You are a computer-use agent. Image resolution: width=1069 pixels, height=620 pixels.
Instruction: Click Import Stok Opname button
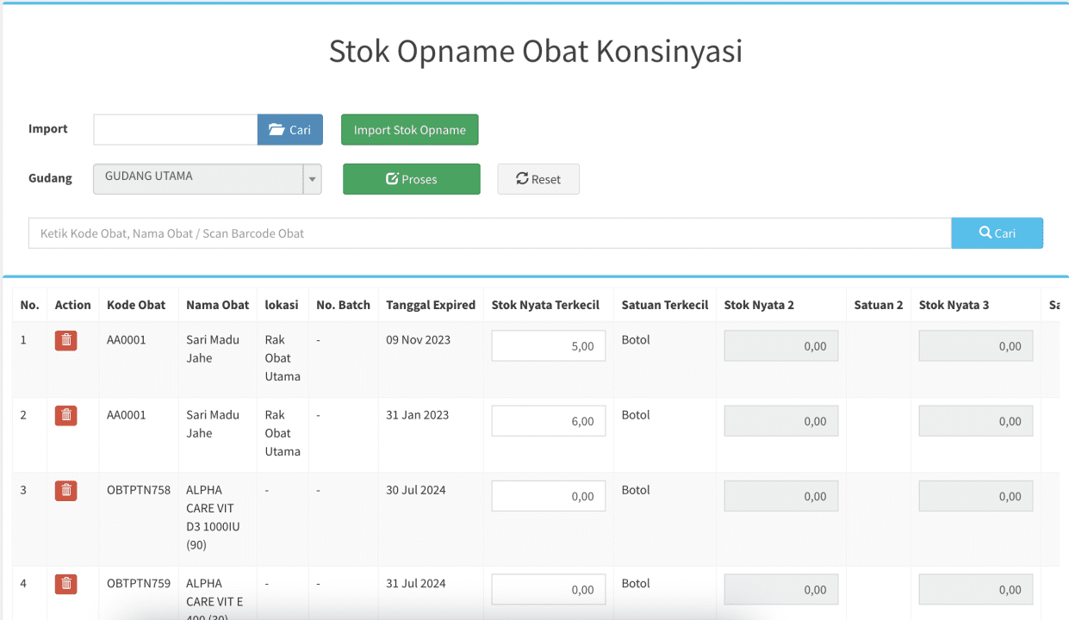tap(410, 130)
